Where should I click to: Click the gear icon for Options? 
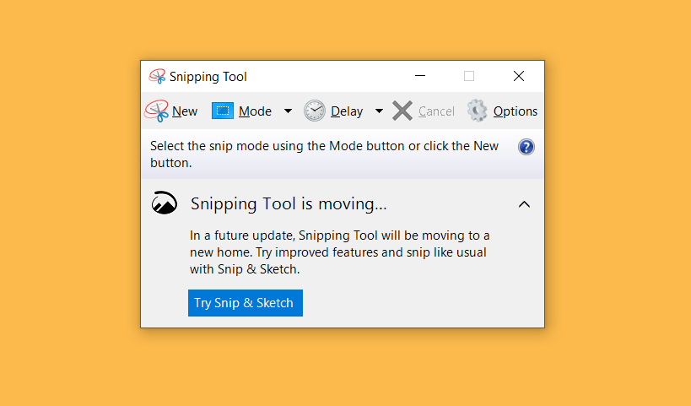tap(478, 111)
